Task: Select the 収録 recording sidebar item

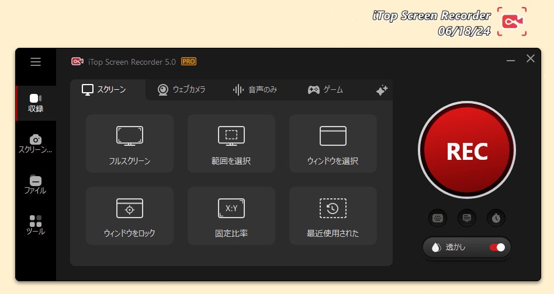Action: [36, 103]
